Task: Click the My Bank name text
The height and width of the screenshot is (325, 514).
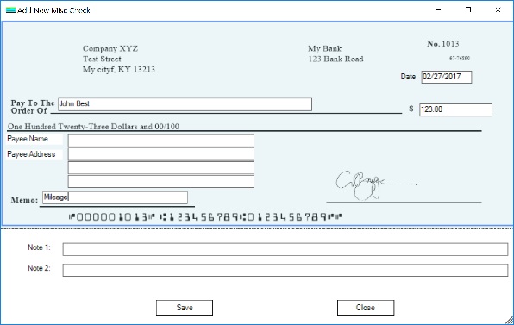Action: [x=325, y=48]
